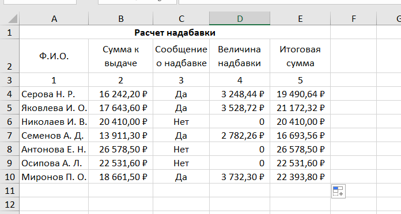Screen dimensions: 401x214
Task: Select row 1 header
Action: tap(9, 32)
